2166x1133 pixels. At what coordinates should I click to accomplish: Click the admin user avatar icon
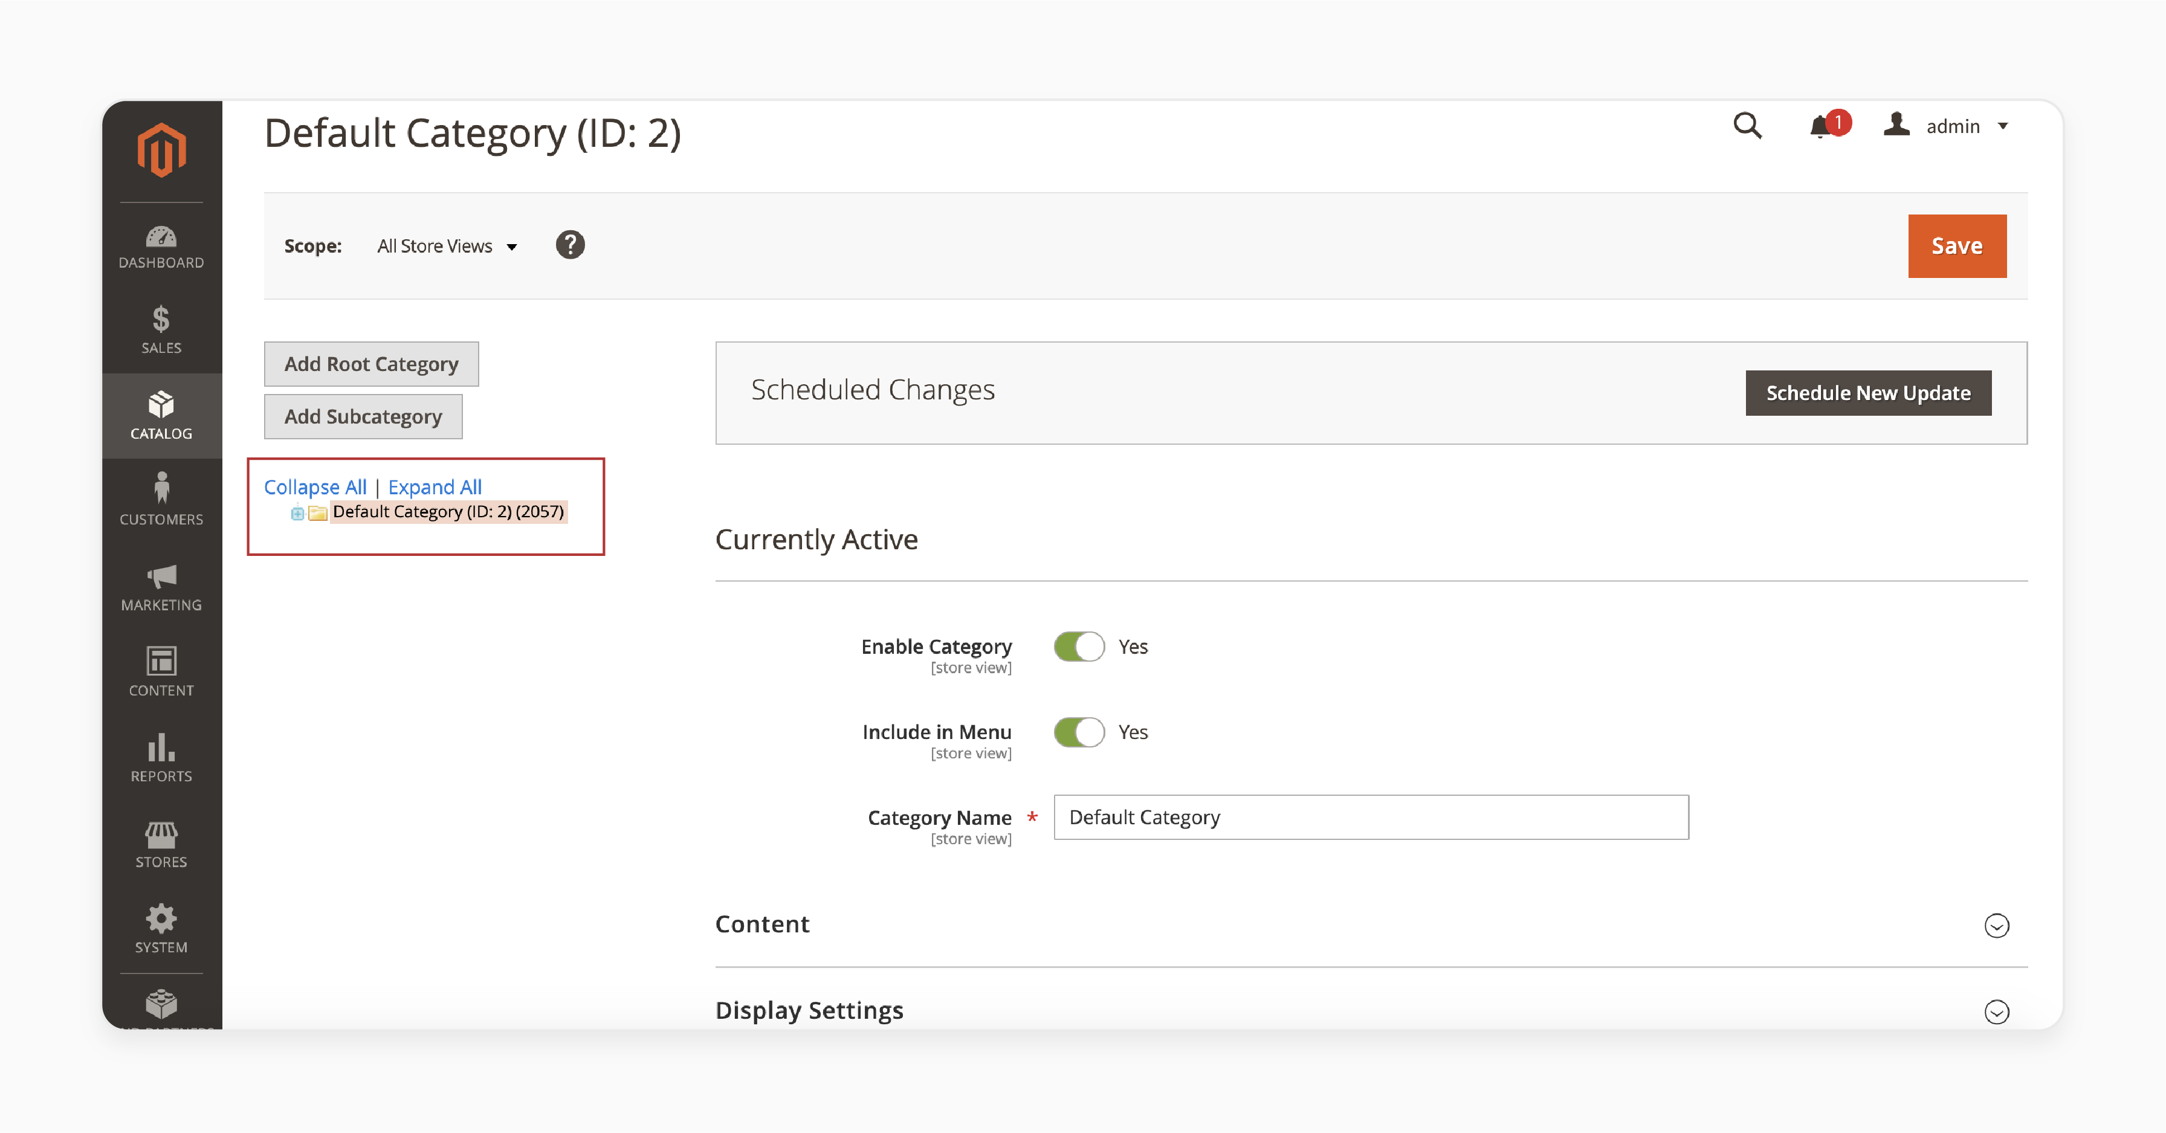pos(1896,124)
